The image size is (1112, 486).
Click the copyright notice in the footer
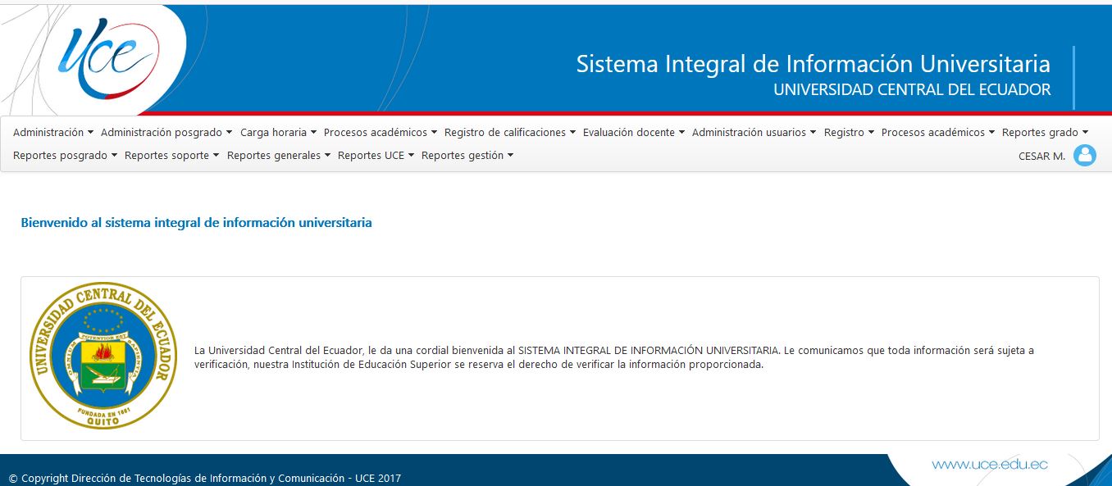click(205, 478)
